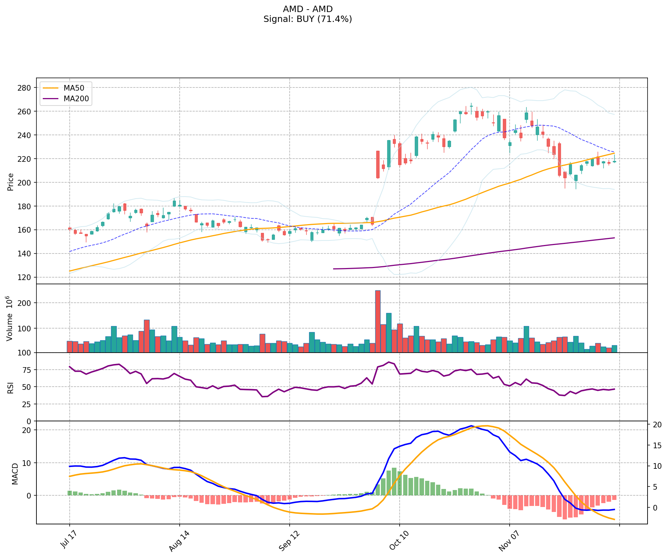Click the RSI y-axis label
The width and height of the screenshot is (667, 558).
click(x=11, y=387)
